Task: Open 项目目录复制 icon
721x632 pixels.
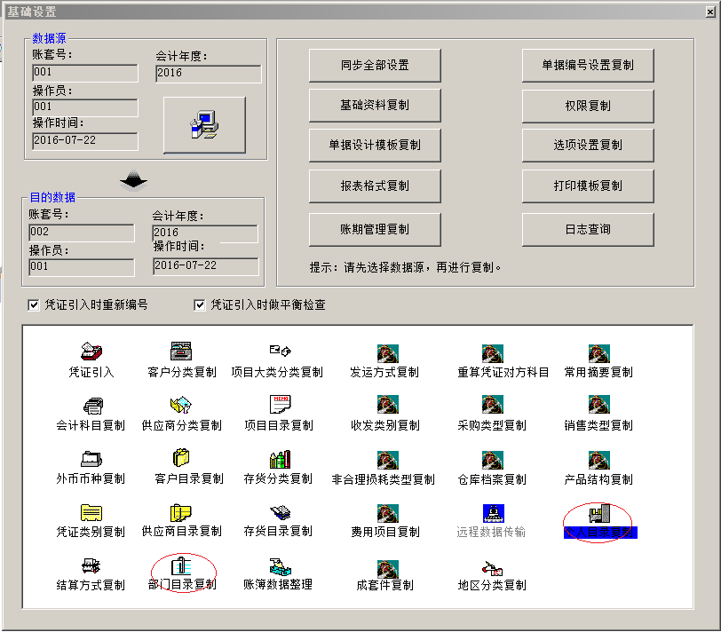Action: pos(279,406)
